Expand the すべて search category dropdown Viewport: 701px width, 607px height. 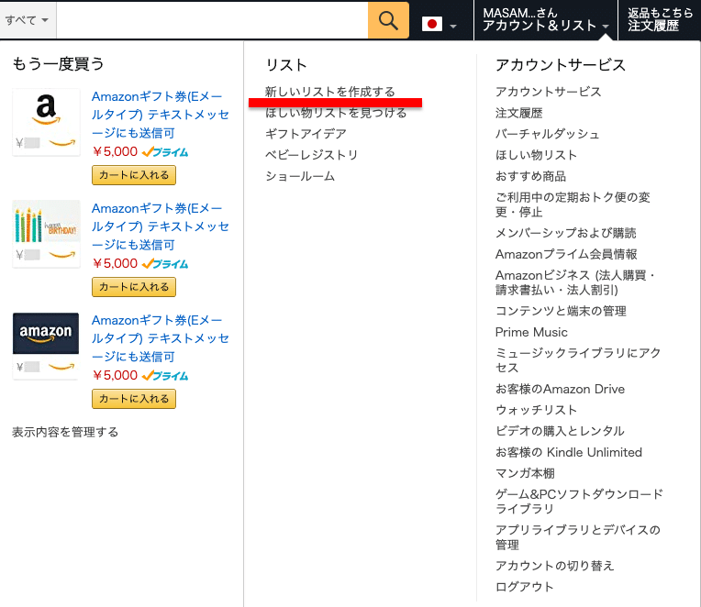click(x=28, y=20)
